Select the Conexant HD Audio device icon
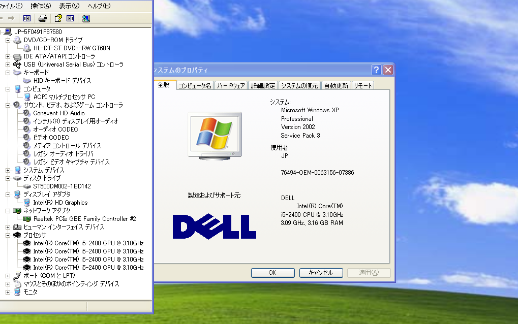The height and width of the screenshot is (324, 518). [x=27, y=113]
